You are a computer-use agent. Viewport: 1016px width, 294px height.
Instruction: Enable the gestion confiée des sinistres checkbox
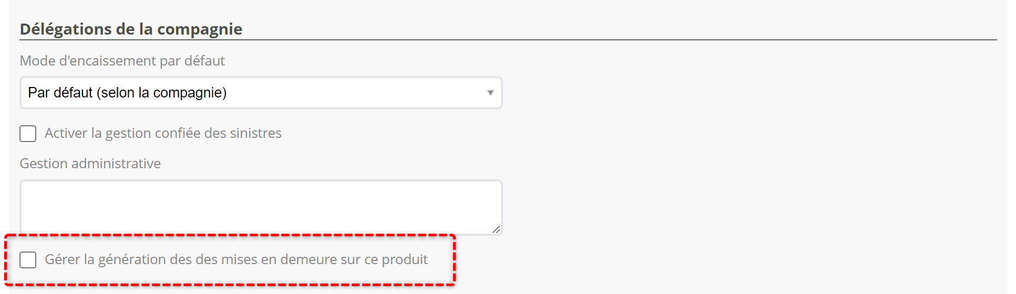pyautogui.click(x=28, y=134)
